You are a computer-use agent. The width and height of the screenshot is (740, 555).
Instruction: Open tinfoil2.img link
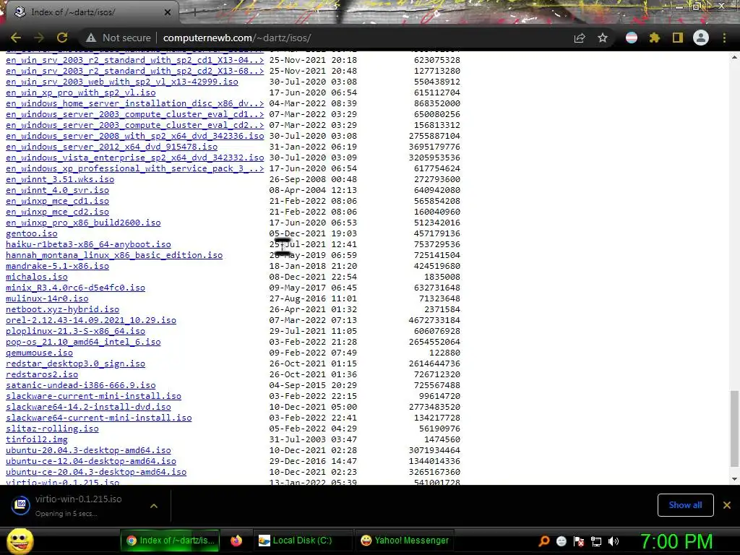(37, 440)
